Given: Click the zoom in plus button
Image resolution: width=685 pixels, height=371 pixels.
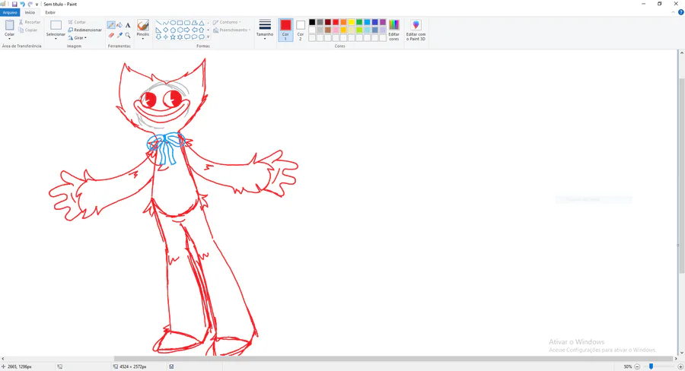Looking at the screenshot, I should click(x=680, y=366).
